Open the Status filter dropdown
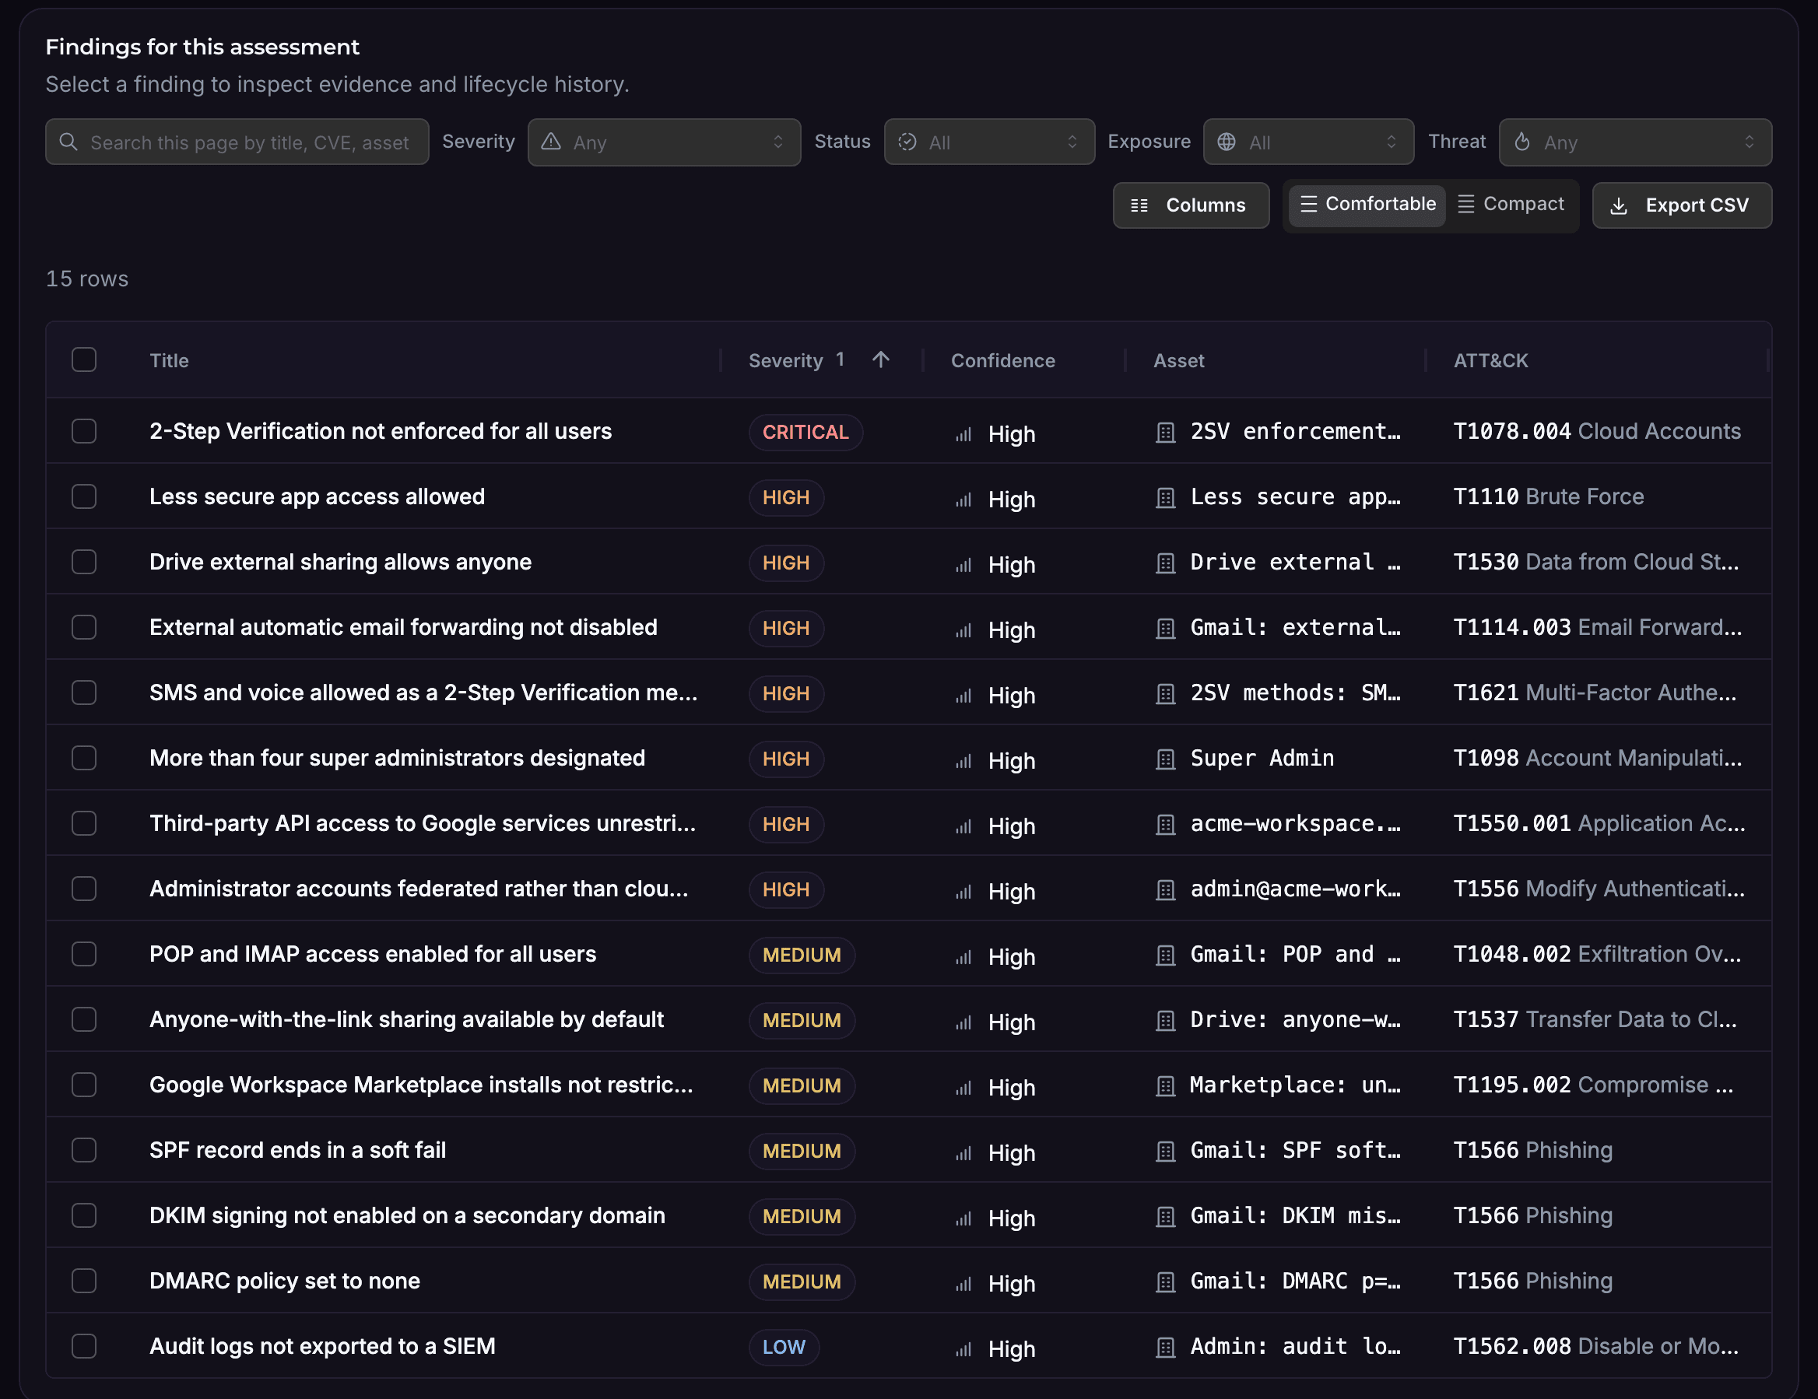1818x1399 pixels. tap(989, 142)
